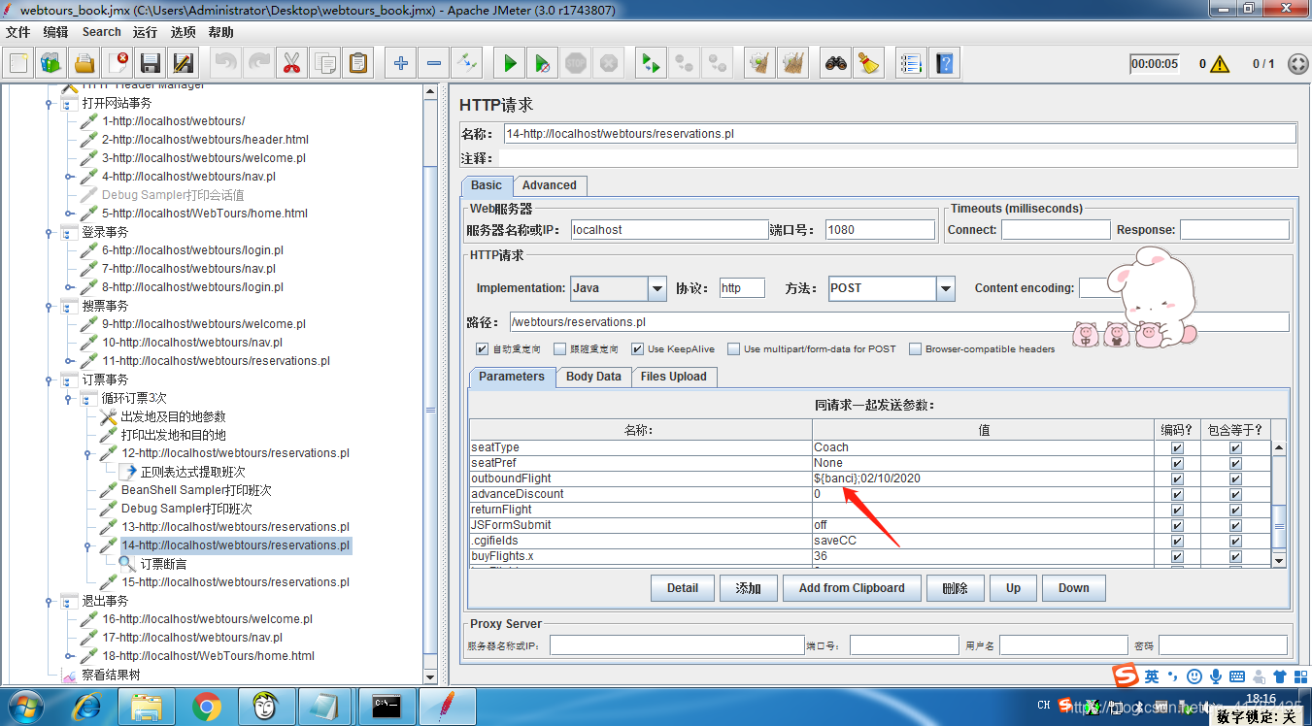
Task: Enable the Browser-compatible headers checkbox
Action: point(915,349)
